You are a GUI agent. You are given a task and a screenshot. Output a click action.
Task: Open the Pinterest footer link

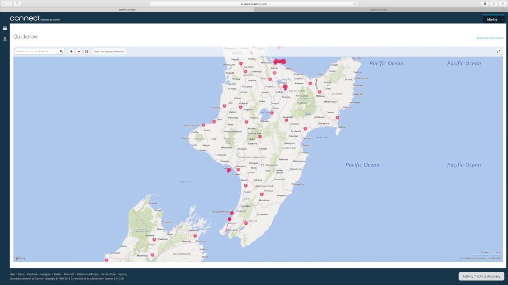coord(69,274)
